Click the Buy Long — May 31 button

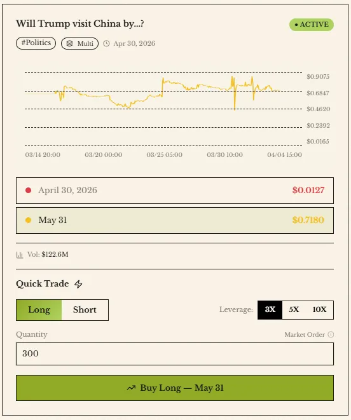pyautogui.click(x=175, y=388)
